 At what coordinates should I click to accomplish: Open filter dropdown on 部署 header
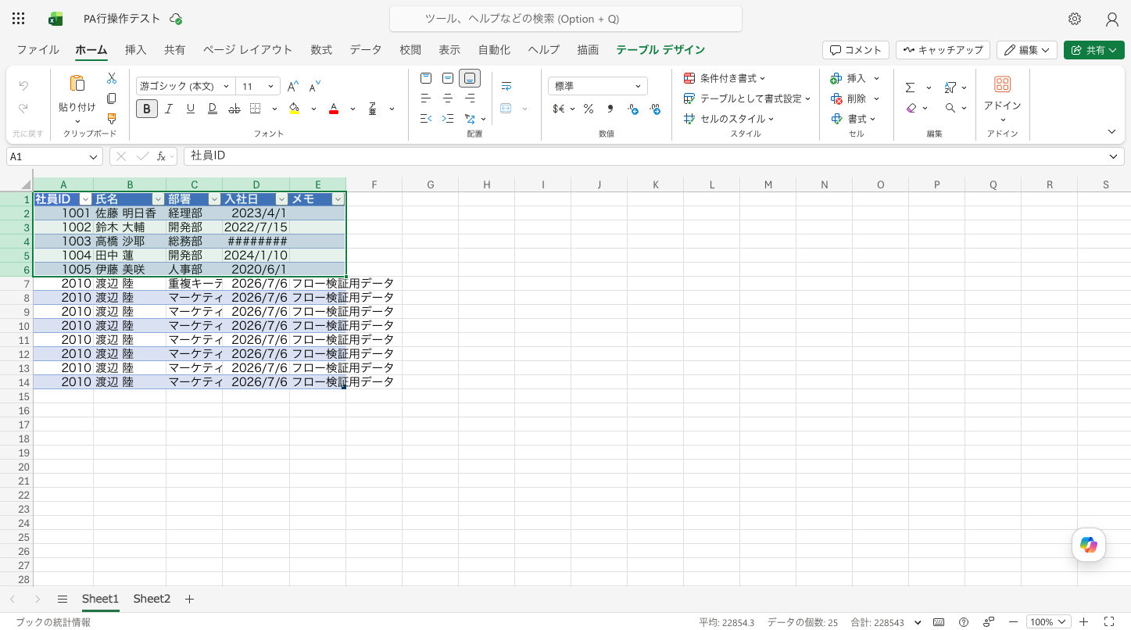tap(214, 199)
